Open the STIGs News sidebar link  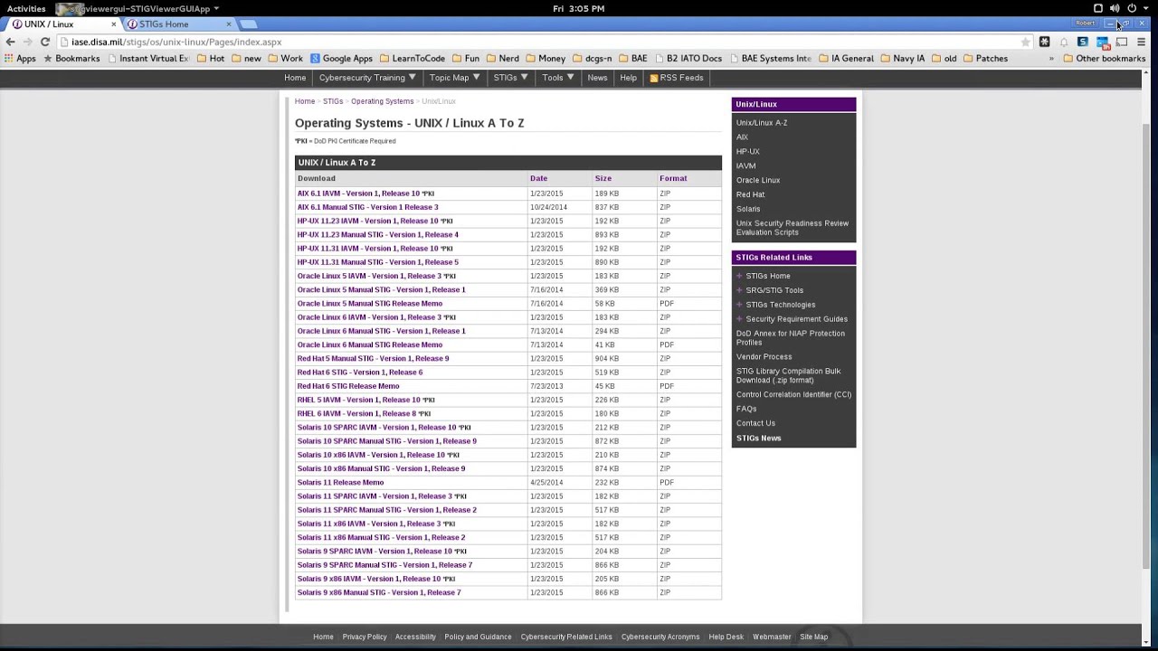(758, 439)
